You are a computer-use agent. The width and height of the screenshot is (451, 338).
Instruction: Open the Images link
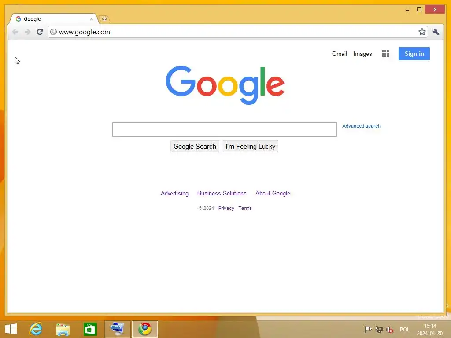[363, 54]
